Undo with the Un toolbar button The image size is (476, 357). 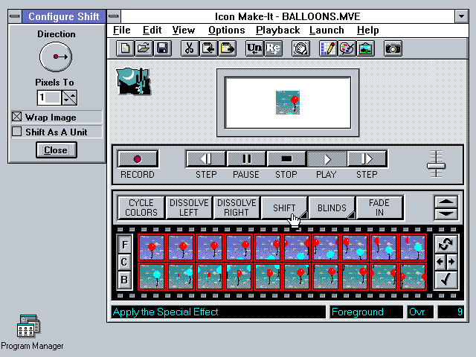point(254,48)
